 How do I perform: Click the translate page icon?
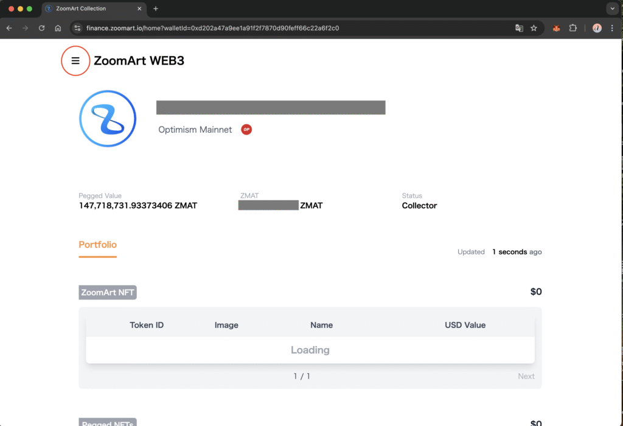[x=519, y=28]
